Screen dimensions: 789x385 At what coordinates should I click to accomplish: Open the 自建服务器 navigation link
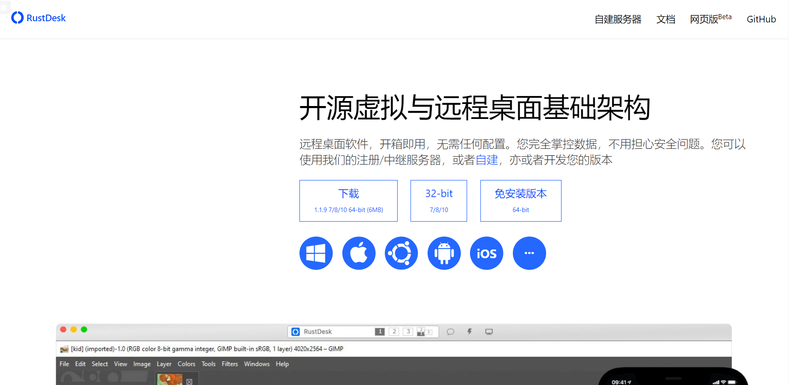618,19
